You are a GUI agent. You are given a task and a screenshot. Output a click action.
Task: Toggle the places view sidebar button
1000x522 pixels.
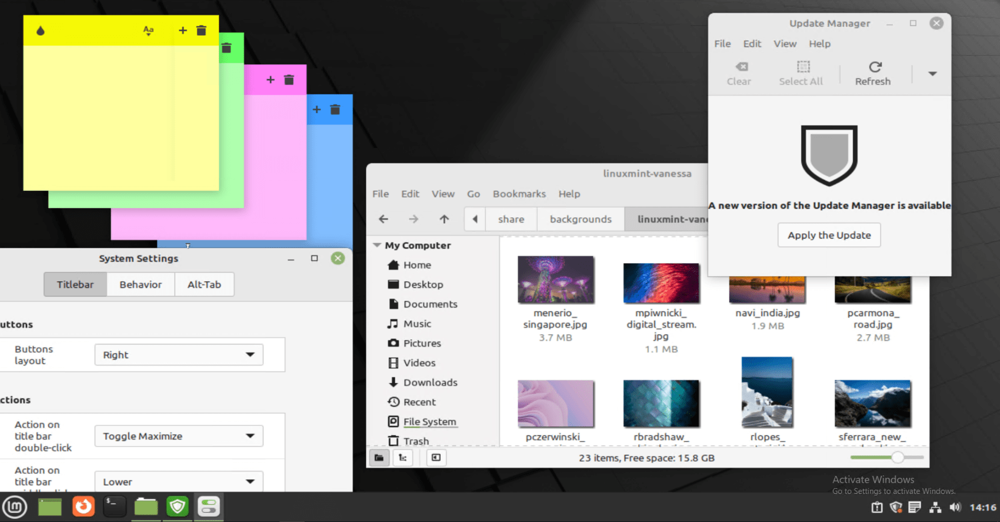(379, 458)
